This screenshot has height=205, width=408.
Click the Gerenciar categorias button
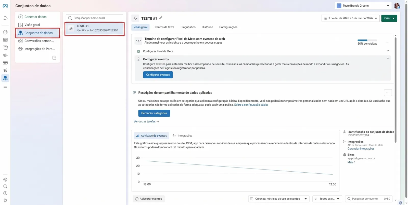[154, 113]
